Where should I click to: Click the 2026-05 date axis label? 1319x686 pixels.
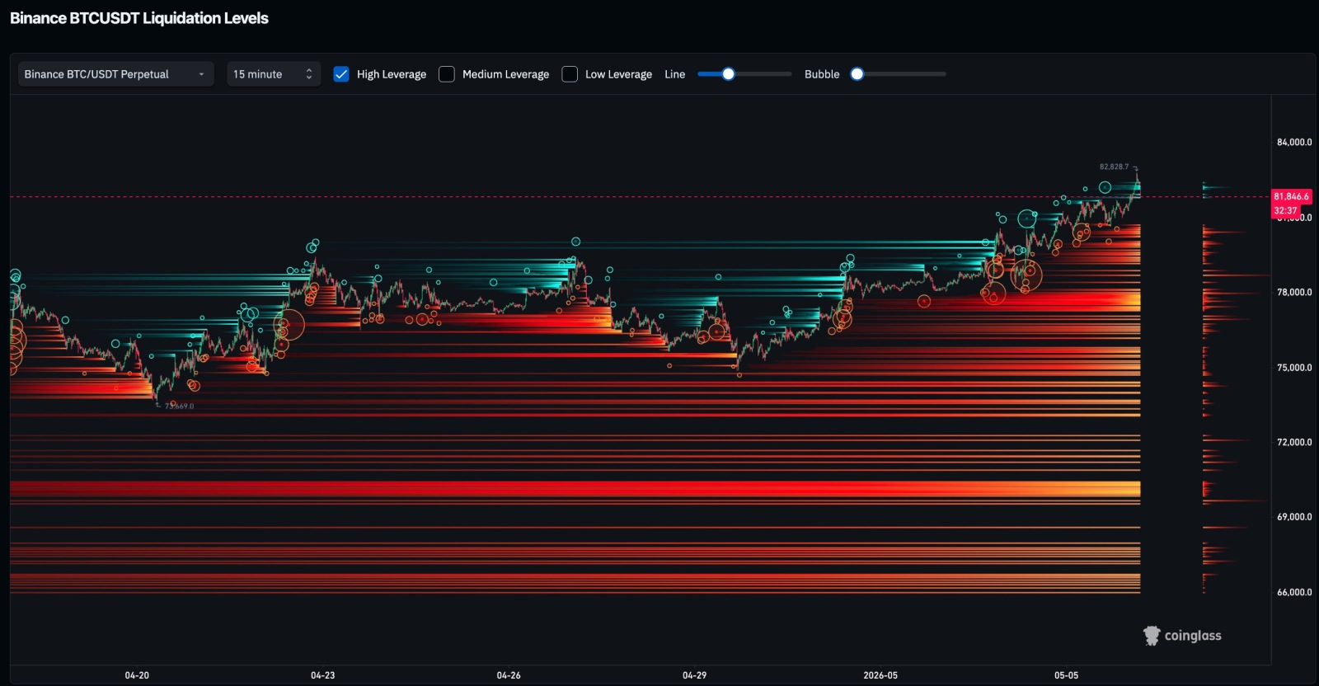point(880,675)
